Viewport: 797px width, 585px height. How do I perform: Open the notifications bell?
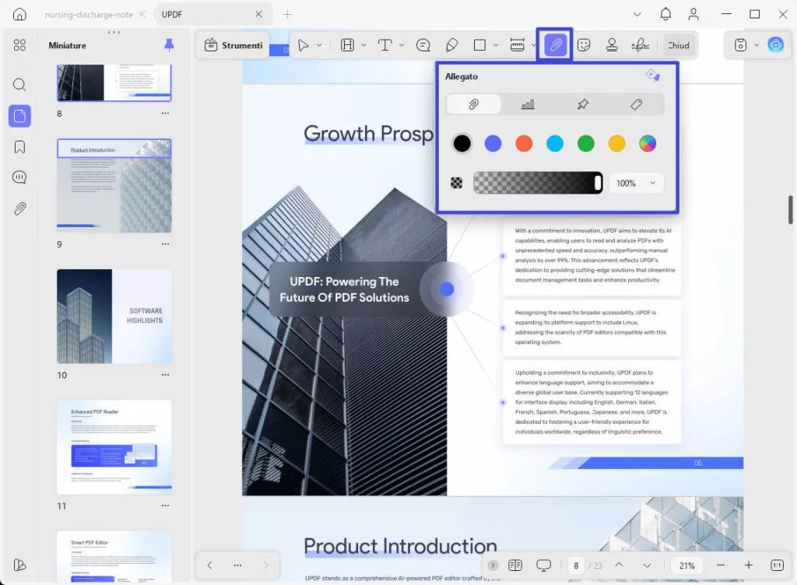(665, 14)
